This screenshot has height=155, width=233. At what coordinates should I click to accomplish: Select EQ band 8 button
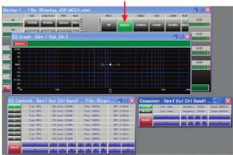14,139
